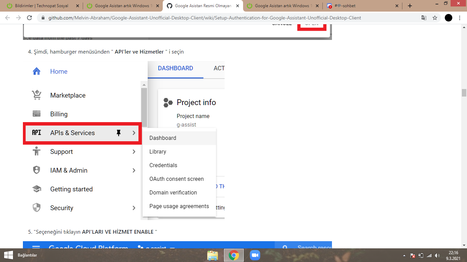The width and height of the screenshot is (467, 262).
Task: Choose Page usage agreements in the submenu
Action: (x=179, y=206)
